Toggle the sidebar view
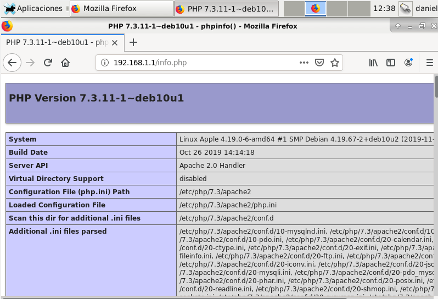Viewport: 438px width, 299px height. point(391,63)
